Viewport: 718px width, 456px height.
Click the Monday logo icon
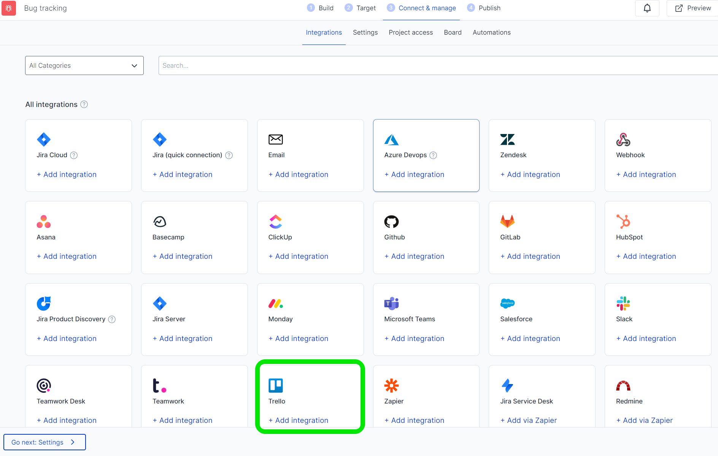[x=276, y=303]
